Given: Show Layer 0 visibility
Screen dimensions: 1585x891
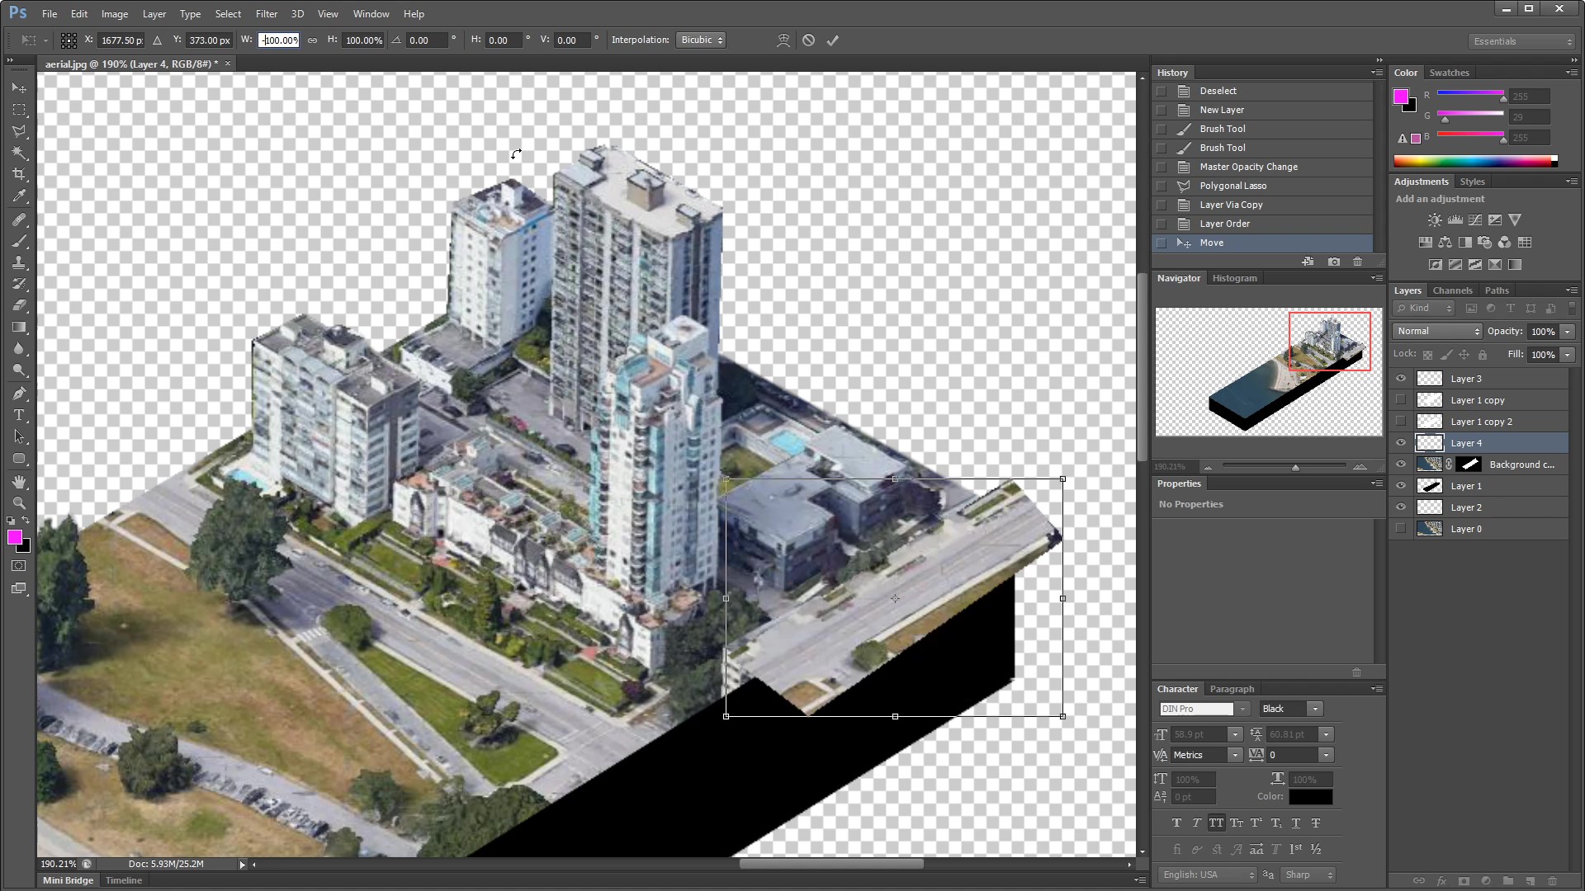Looking at the screenshot, I should click(x=1401, y=529).
